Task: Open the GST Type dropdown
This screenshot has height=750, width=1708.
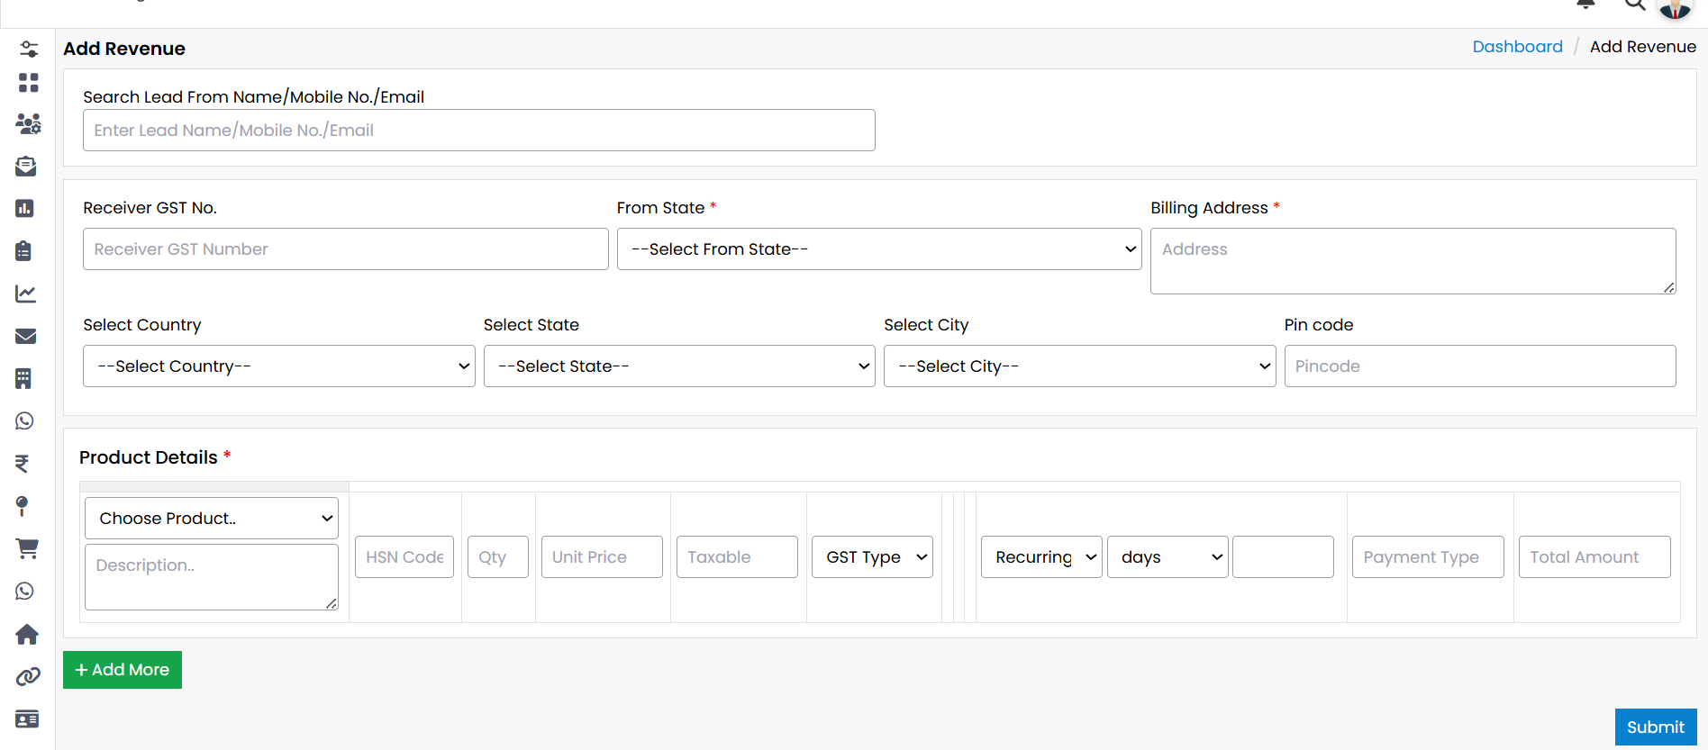Action: [872, 557]
